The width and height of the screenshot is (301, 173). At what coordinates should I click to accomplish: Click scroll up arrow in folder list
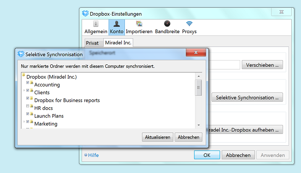[199, 76]
